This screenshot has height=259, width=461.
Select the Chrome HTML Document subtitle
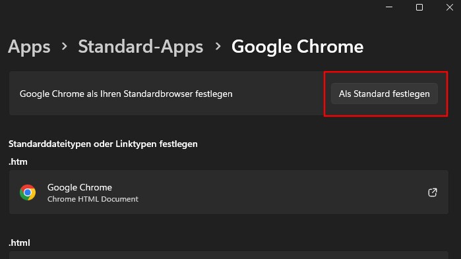(92, 199)
